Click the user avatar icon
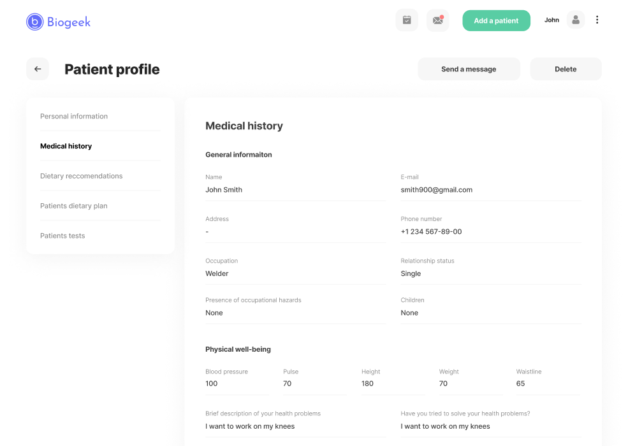 click(576, 20)
